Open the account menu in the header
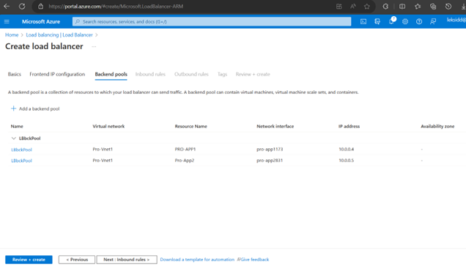 [x=456, y=20]
